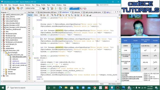Screen dimensions: 160x90
Task: Click the Stop Macro Recording icon
Action: coord(84,15)
